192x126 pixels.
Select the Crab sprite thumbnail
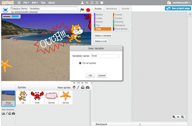[x=37, y=97]
